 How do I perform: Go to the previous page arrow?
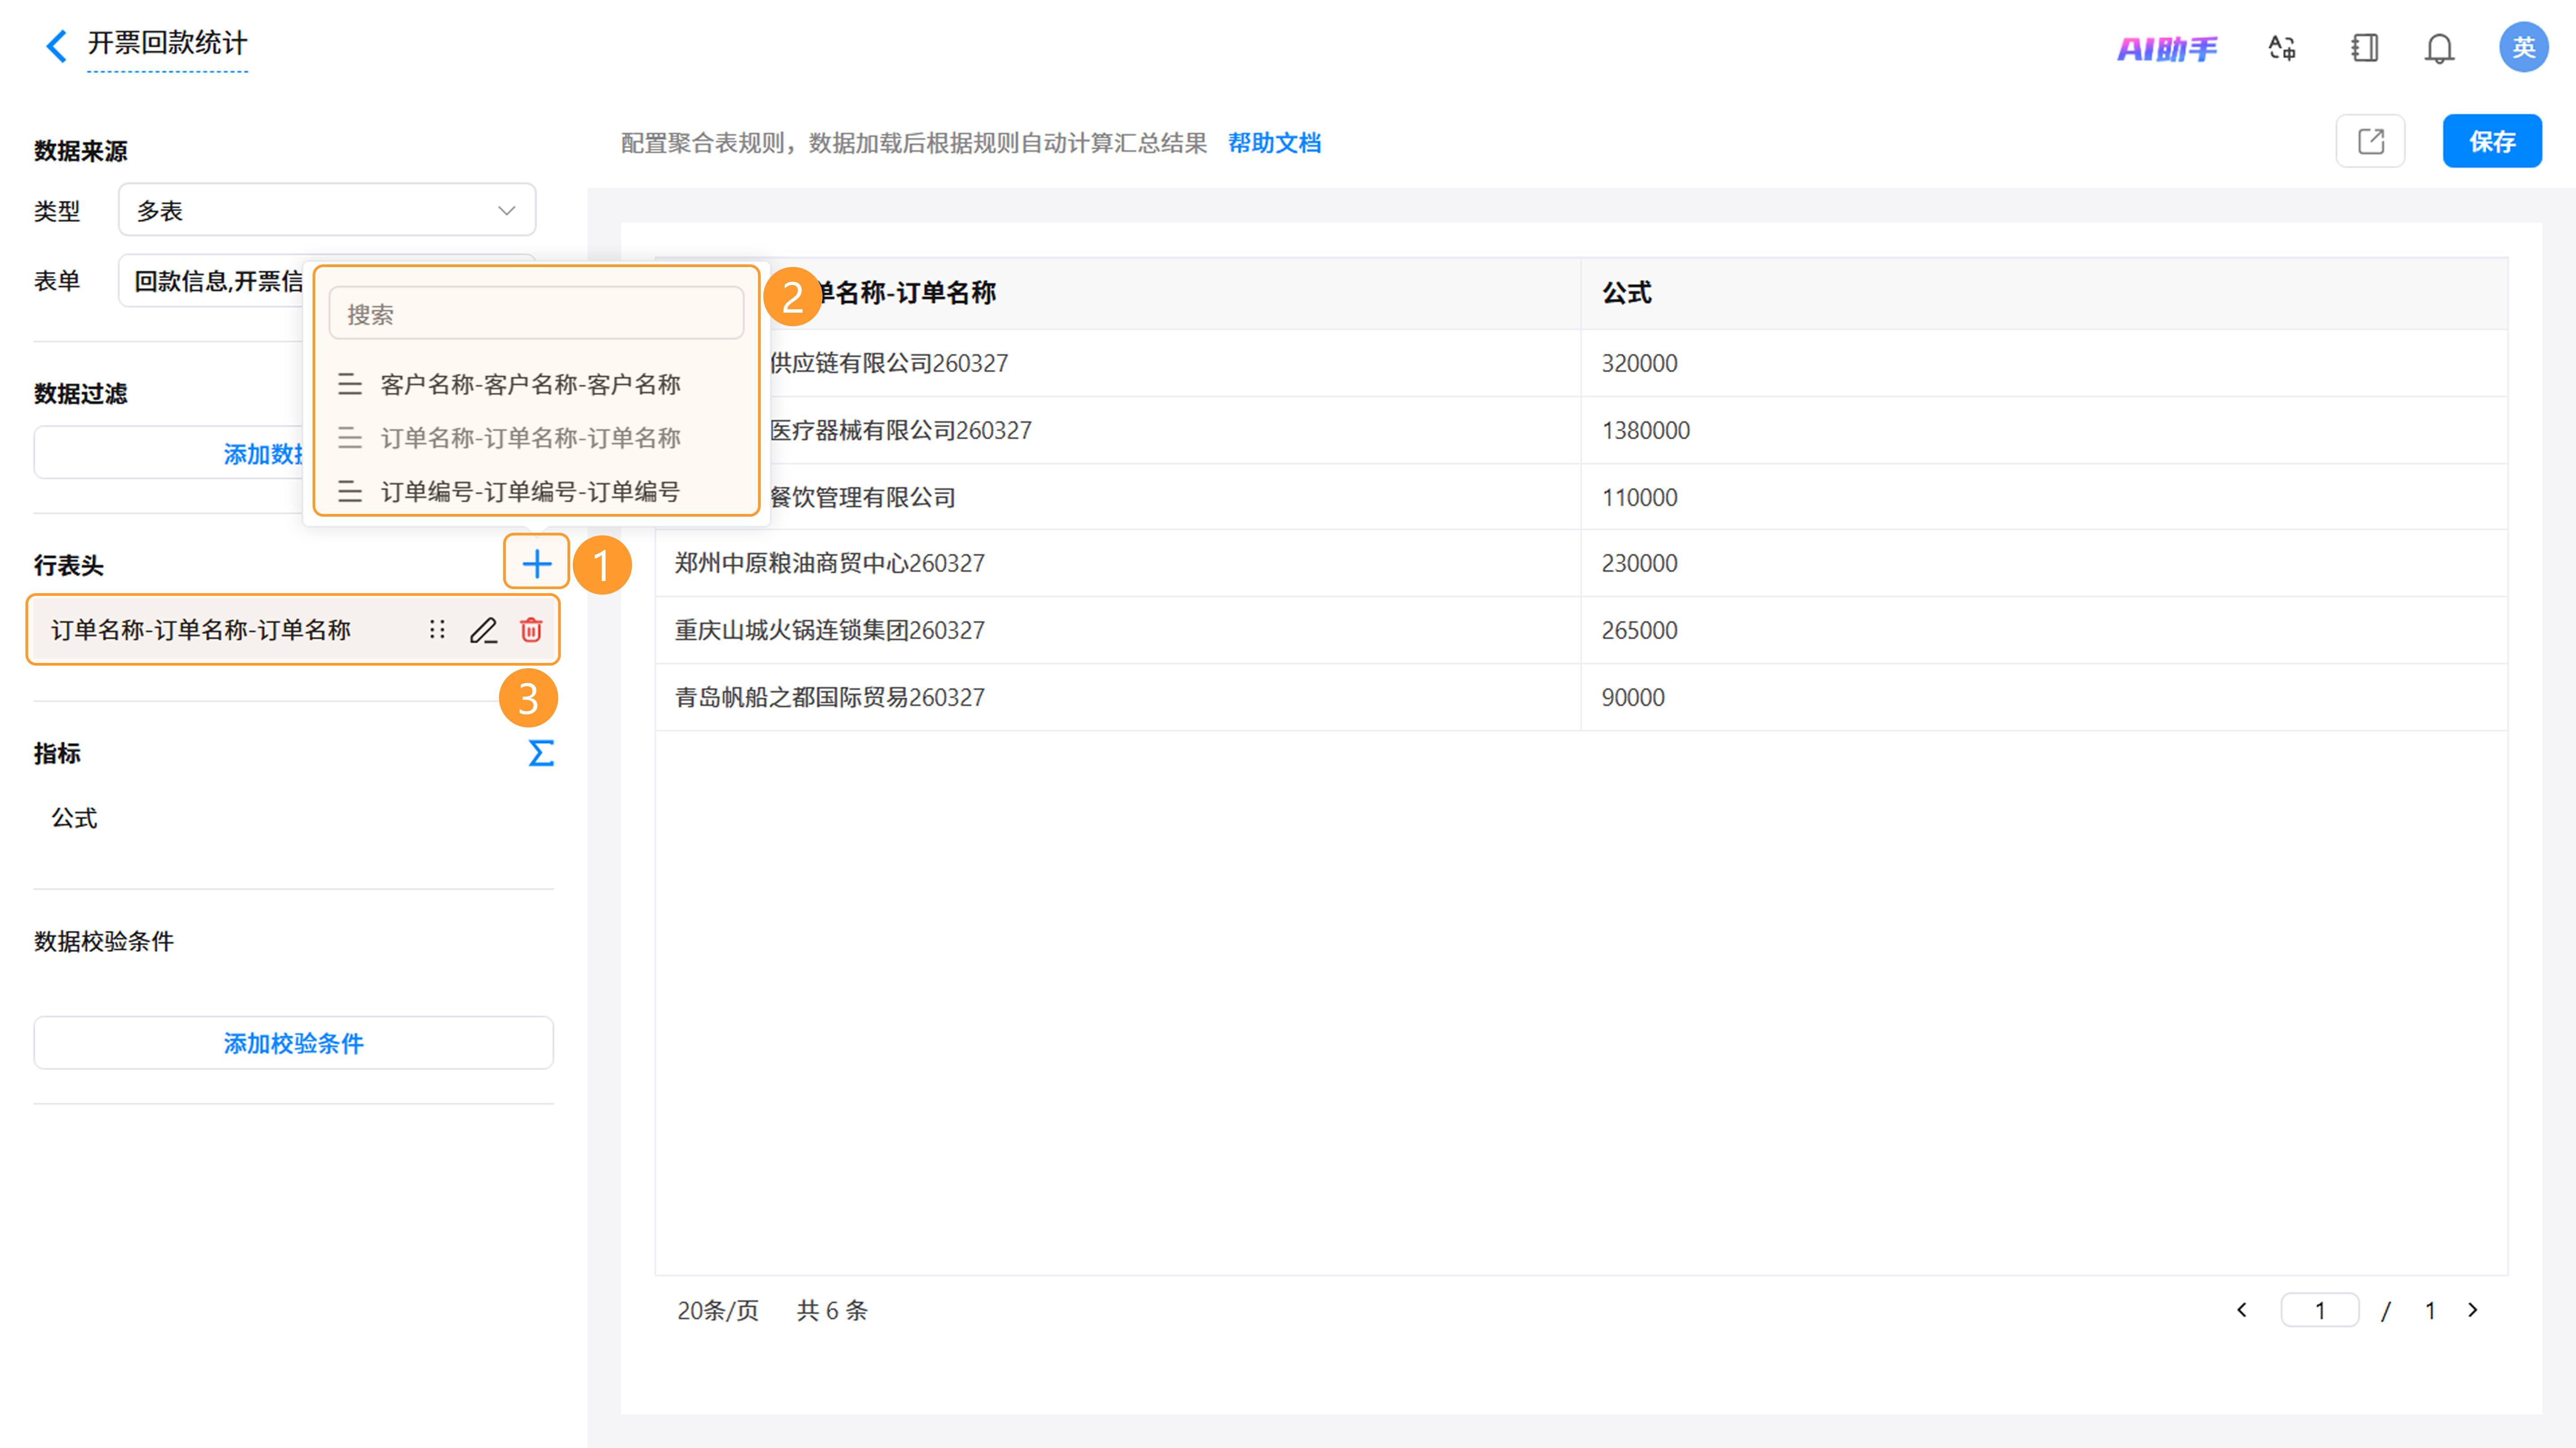[2242, 1310]
